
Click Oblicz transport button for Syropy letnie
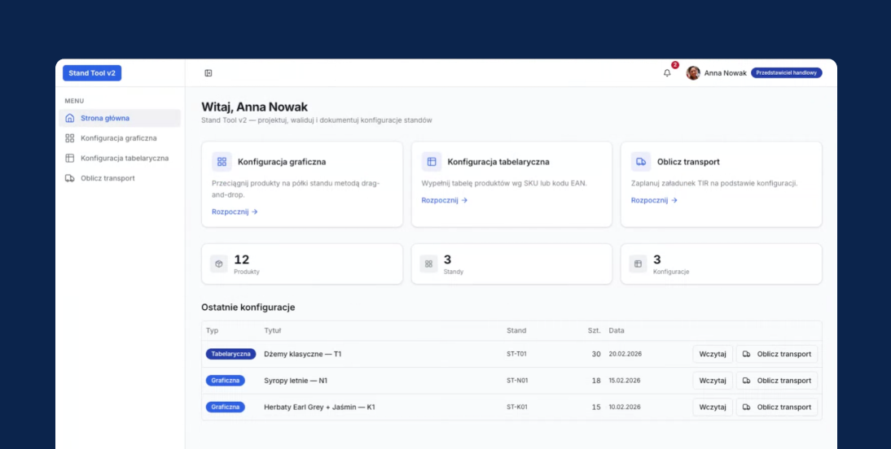[777, 381]
